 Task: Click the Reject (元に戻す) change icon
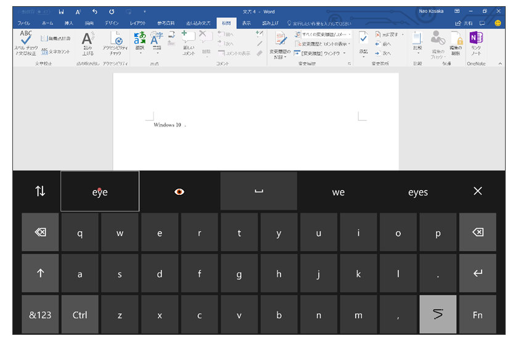386,35
